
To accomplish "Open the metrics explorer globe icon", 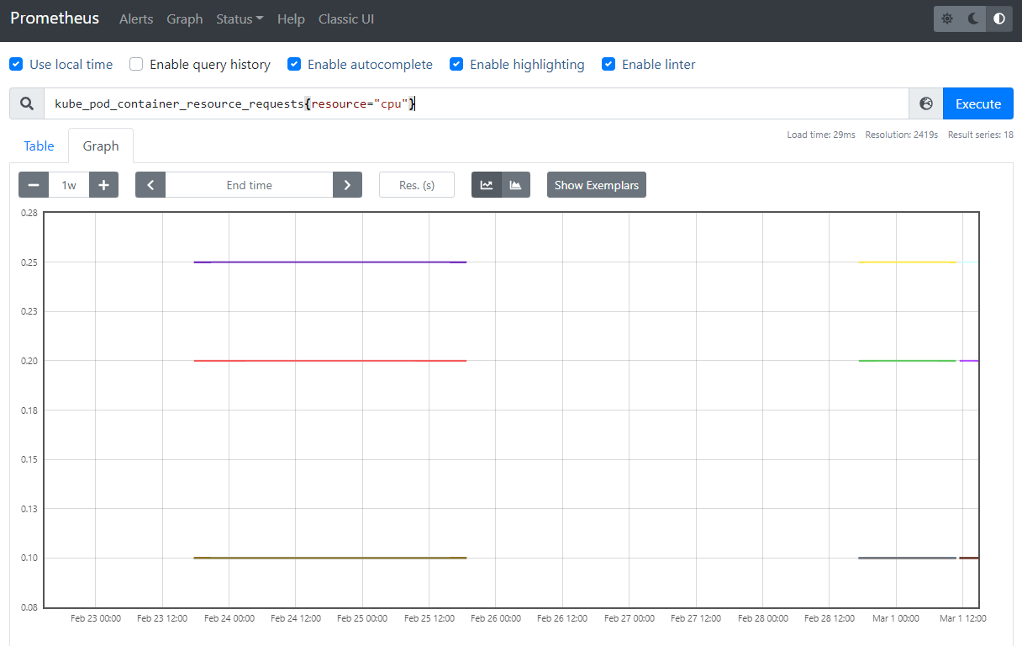I will (926, 103).
